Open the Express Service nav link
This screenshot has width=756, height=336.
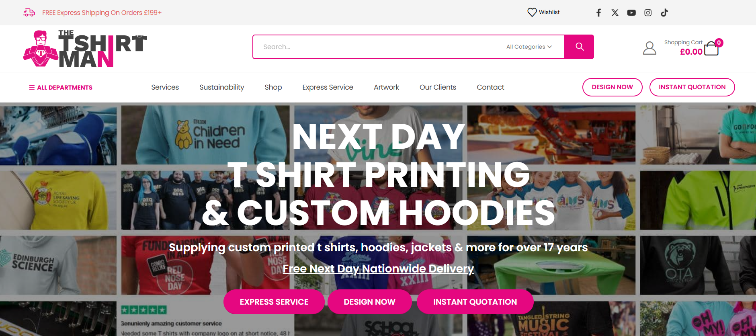328,87
